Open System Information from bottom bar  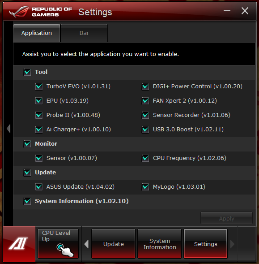[x=160, y=244]
